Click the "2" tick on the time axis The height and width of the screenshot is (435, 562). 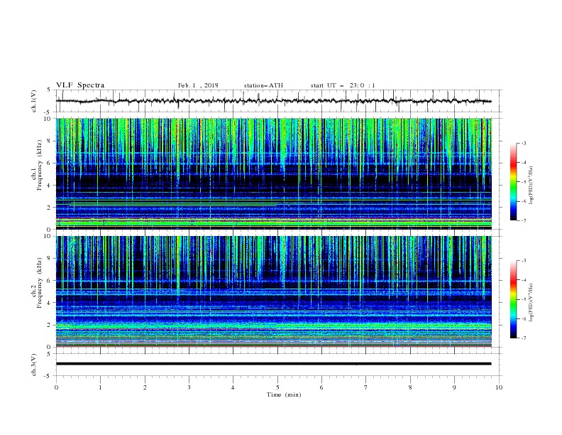(145, 387)
